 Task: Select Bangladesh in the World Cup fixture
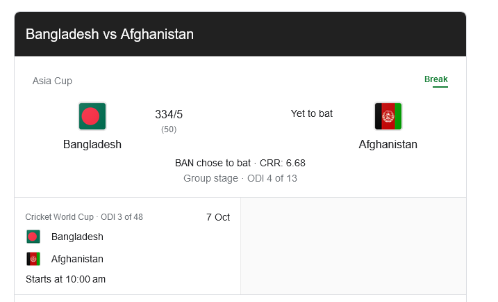pos(77,237)
